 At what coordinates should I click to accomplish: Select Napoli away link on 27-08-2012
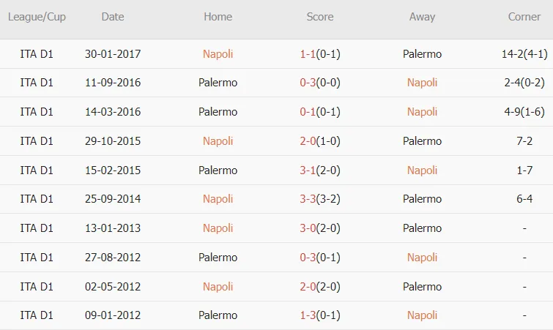click(422, 257)
